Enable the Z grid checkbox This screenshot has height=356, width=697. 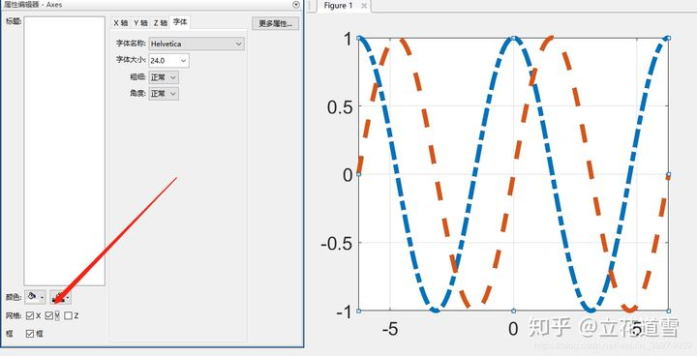click(68, 316)
